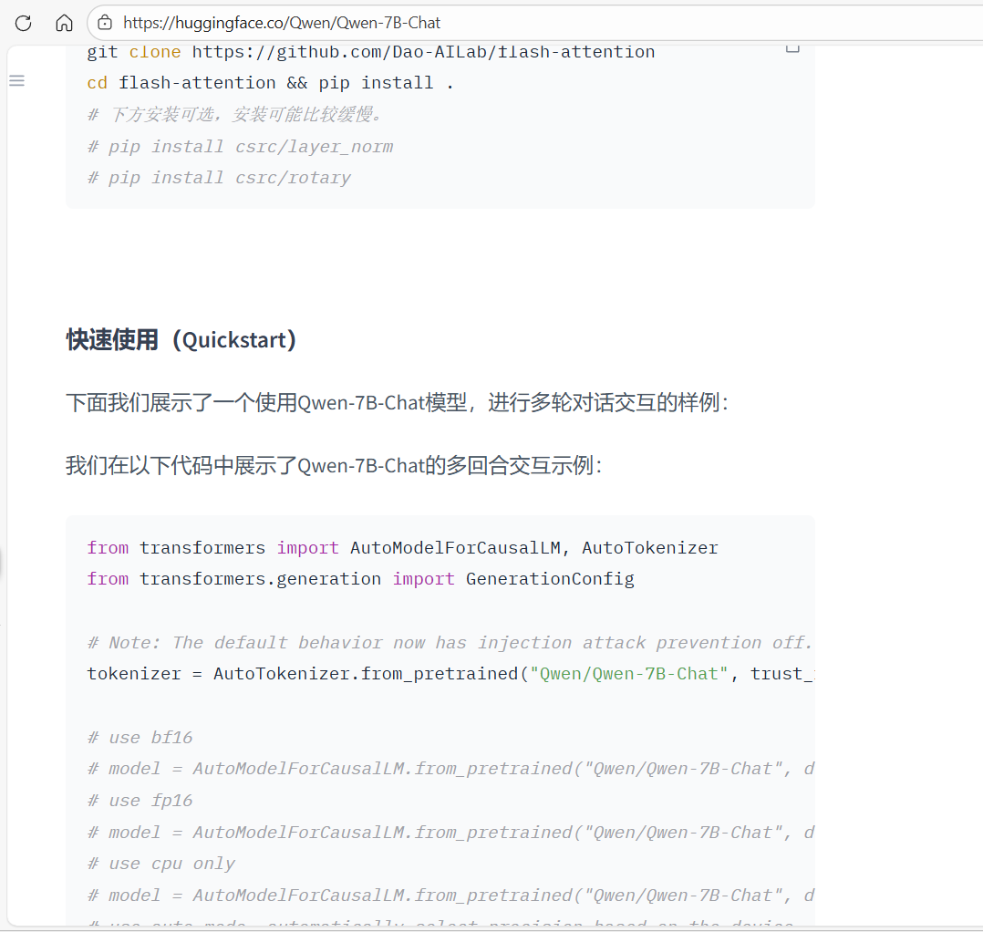Focus the huggingface.co URL address bar

[x=365, y=23]
